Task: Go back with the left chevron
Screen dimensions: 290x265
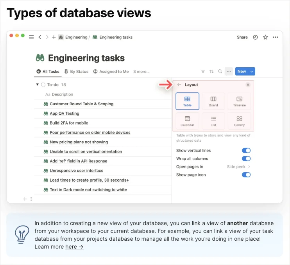Action: tap(40, 37)
